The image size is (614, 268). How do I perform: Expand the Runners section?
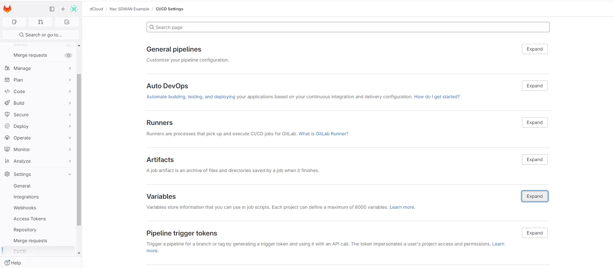click(x=535, y=122)
